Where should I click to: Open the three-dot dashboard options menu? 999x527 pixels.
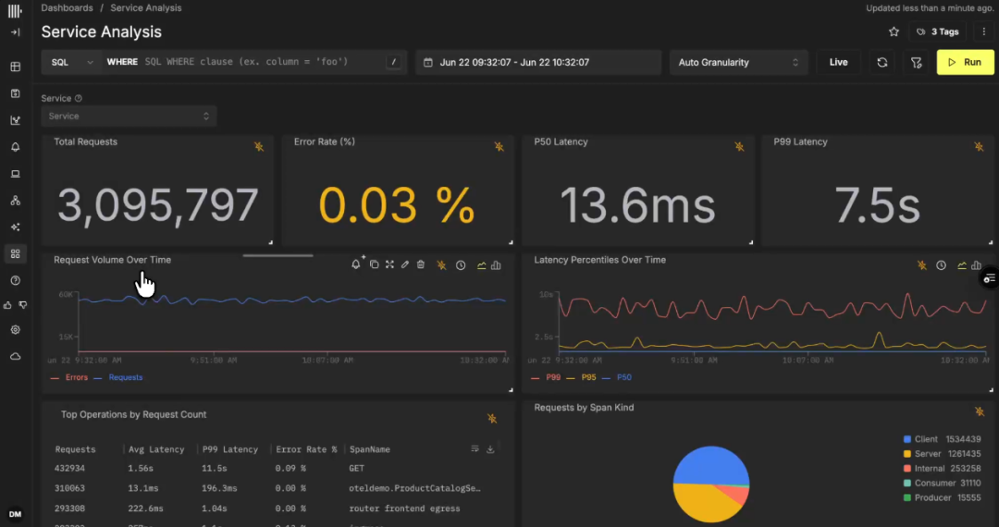point(983,31)
